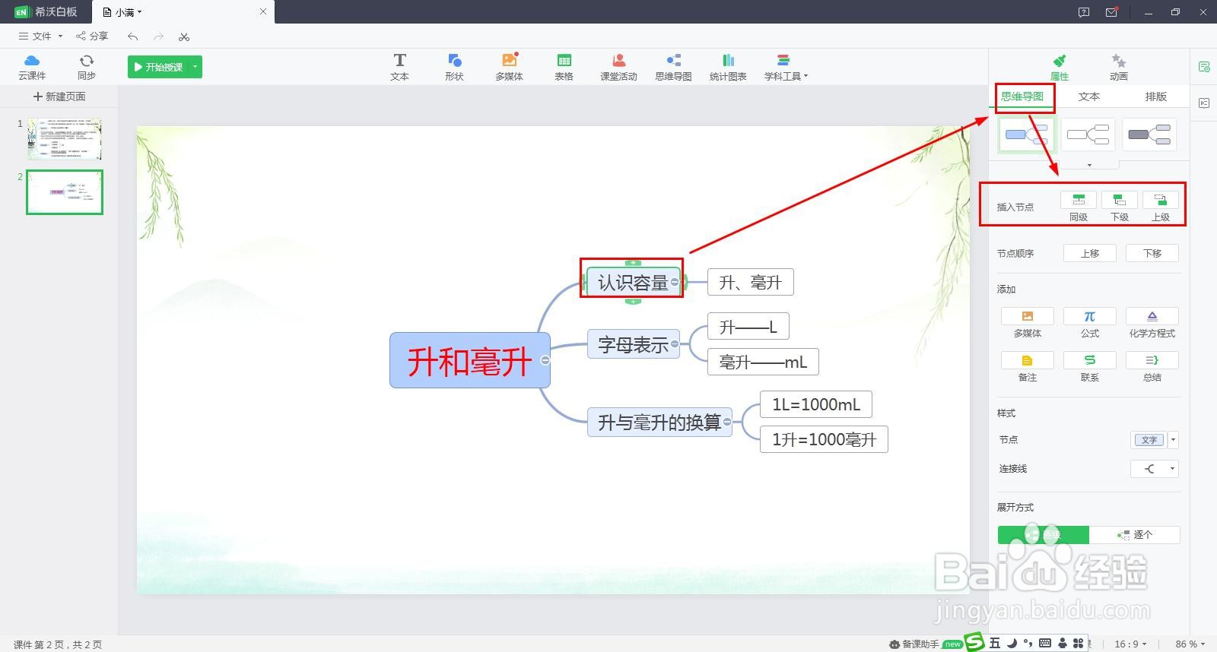Viewport: 1217px width, 652px height.
Task: Open page 1 thumbnail
Action: [65, 138]
